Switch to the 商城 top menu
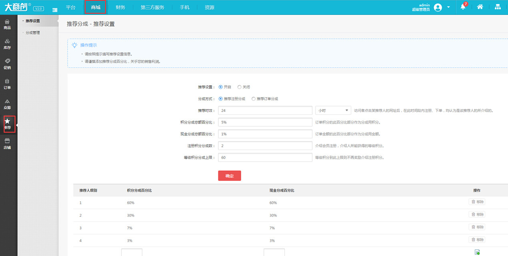This screenshot has width=508, height=256. (96, 7)
